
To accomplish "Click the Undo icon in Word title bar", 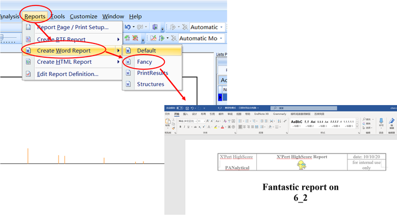I will (x=192, y=108).
